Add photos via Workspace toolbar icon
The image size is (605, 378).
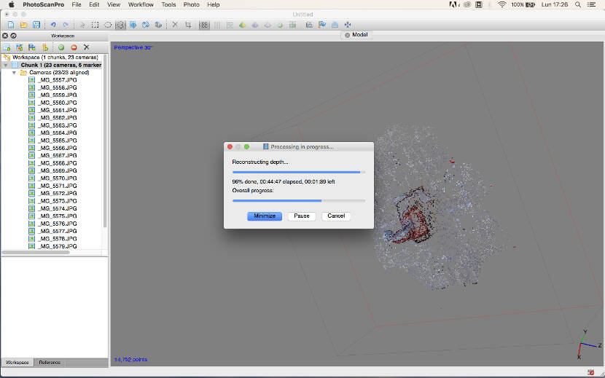pyautogui.click(x=19, y=47)
